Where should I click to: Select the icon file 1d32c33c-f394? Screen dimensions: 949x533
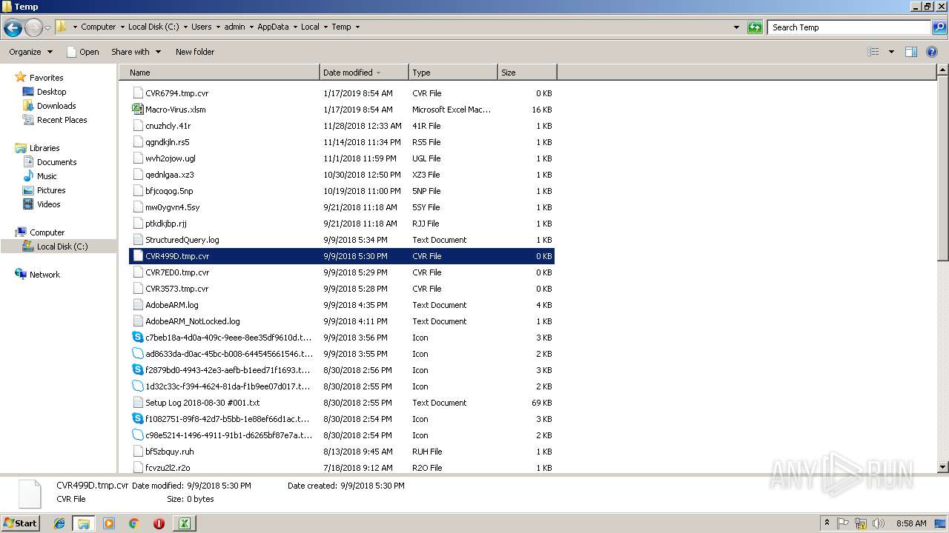pyautogui.click(x=137, y=386)
